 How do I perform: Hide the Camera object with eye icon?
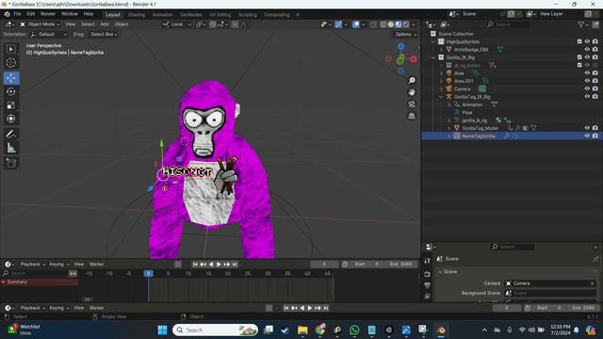[x=587, y=89]
